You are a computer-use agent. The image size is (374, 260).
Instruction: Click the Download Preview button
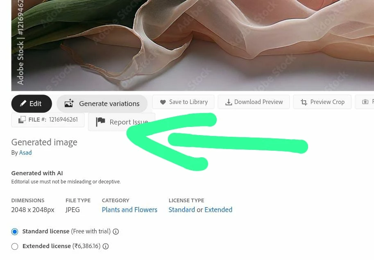[254, 102]
